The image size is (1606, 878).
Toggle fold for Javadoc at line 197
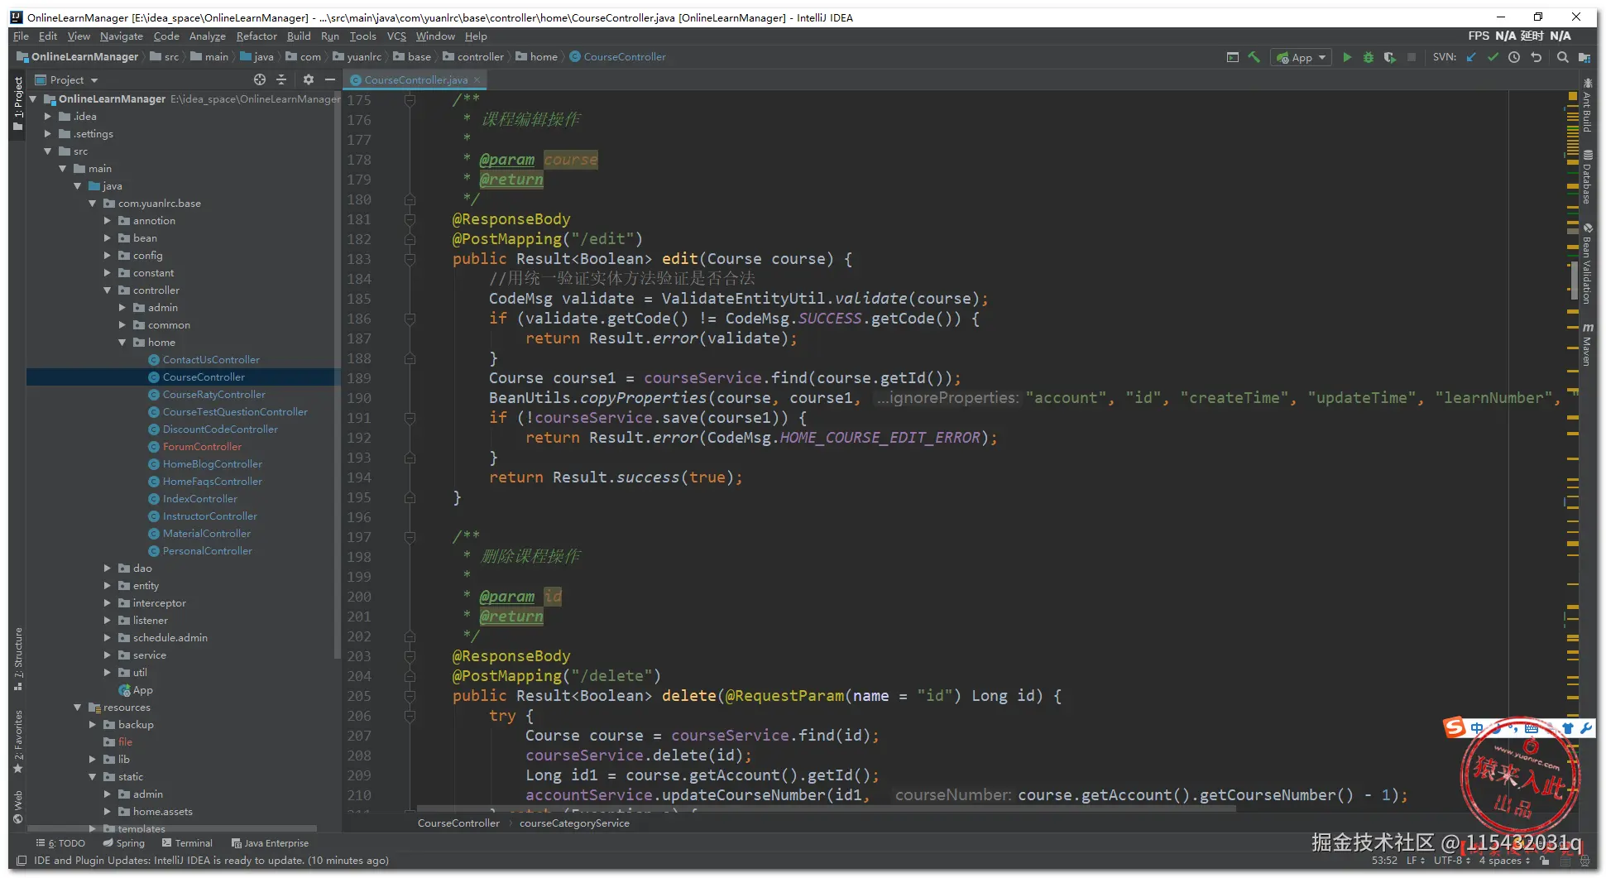410,537
